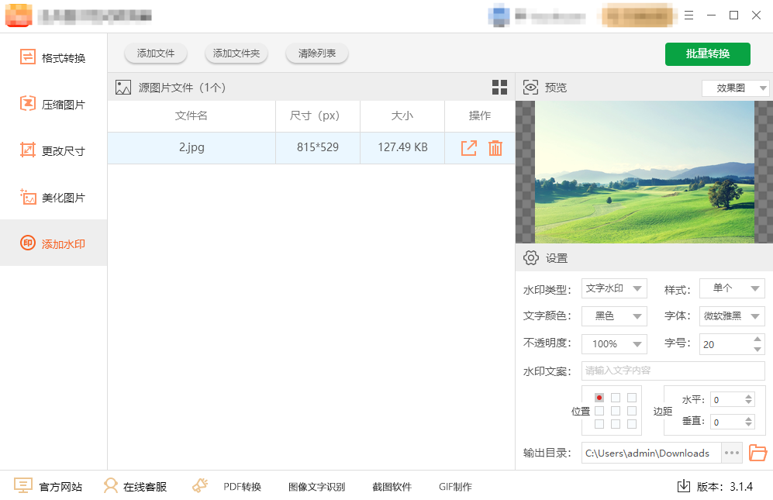Image resolution: width=773 pixels, height=500 pixels.
Task: Increase the 水平 horizontal margin
Action: (x=748, y=396)
